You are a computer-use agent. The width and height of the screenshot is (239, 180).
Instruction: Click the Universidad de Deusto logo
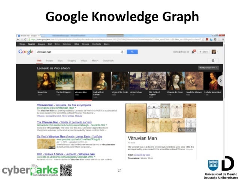pyautogui.click(x=221, y=168)
